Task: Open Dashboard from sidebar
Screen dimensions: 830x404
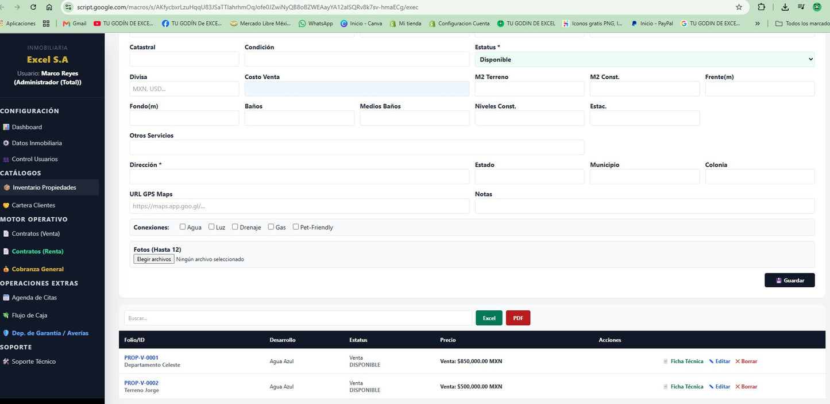Action: click(26, 127)
